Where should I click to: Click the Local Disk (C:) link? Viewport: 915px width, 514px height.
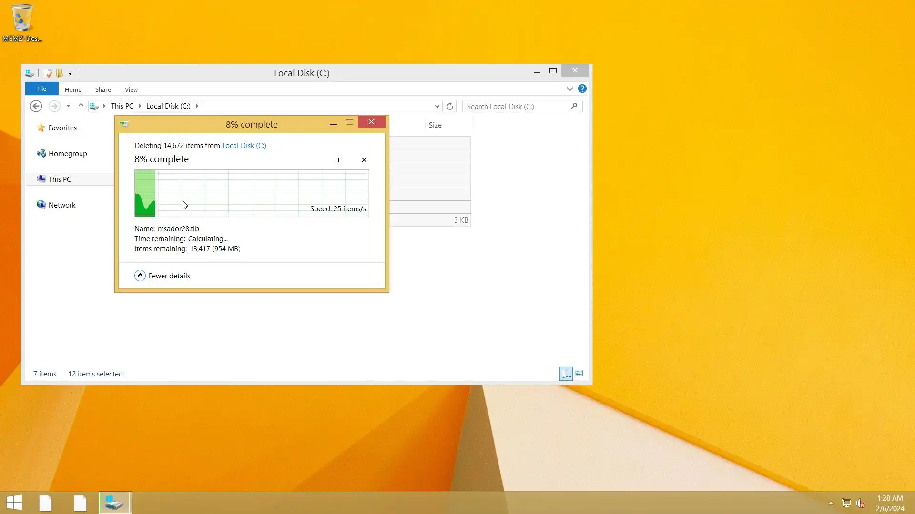244,146
